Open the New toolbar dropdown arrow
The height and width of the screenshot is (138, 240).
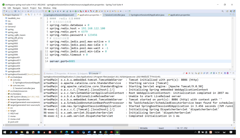pos(6,11)
